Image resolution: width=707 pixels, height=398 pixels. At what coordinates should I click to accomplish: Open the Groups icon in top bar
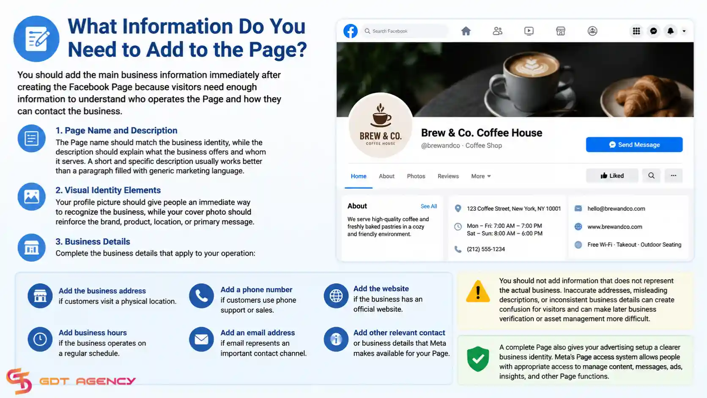(592, 31)
